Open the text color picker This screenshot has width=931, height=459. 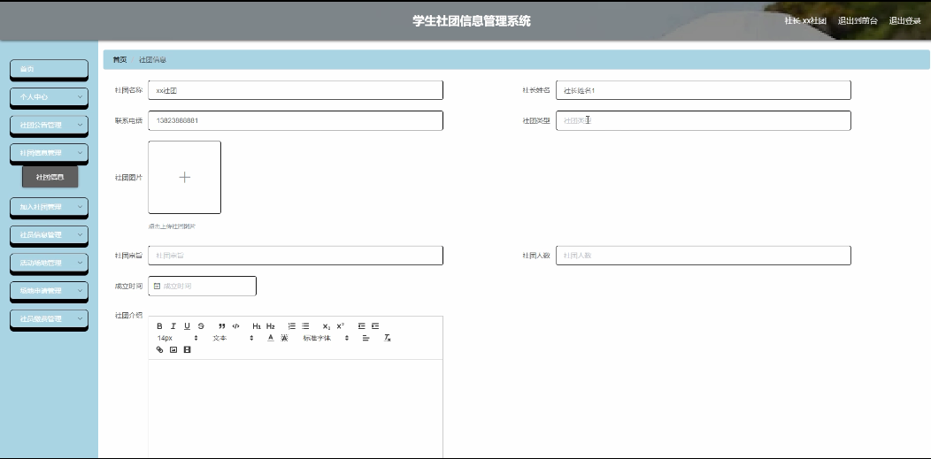271,338
